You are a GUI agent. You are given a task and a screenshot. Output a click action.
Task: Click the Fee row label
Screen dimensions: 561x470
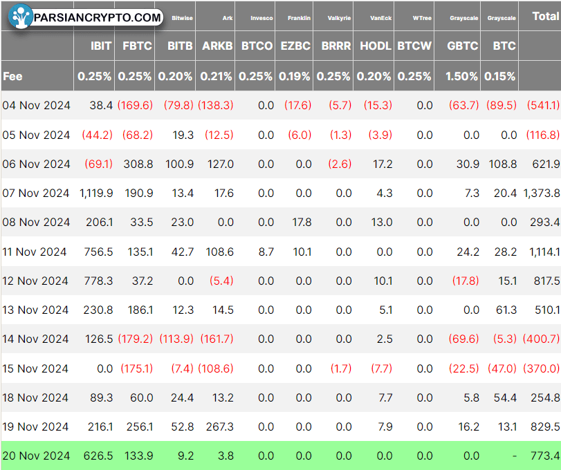tap(12, 76)
